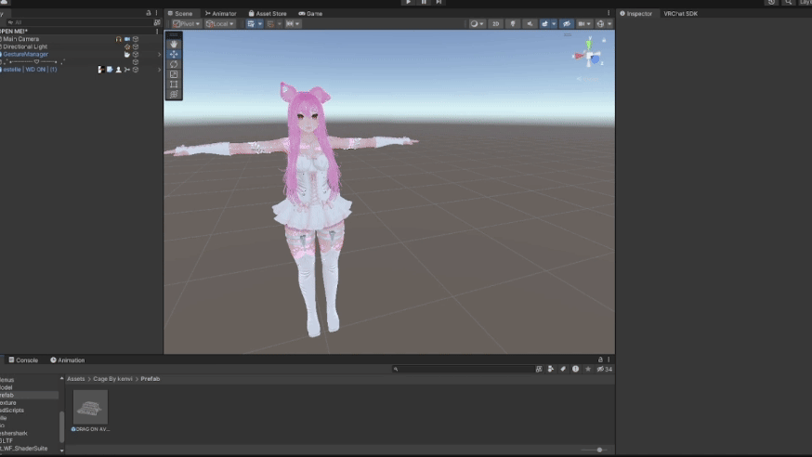This screenshot has width=812, height=457.
Task: Click the hand icon on GestureManager row
Action: coord(127,55)
